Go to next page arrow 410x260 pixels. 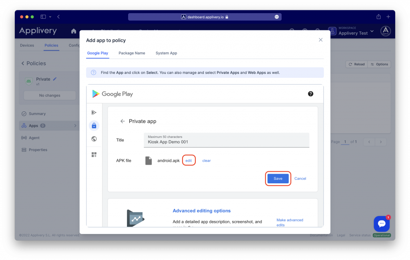point(381,142)
